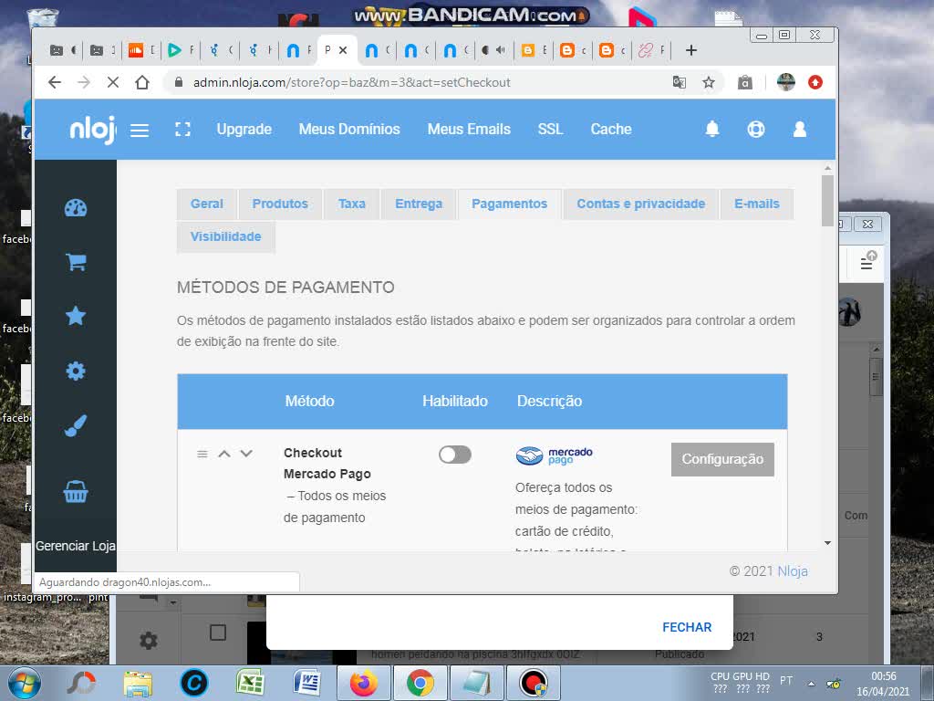Click the star icon in sidebar
This screenshot has height=701, width=934.
(x=76, y=315)
